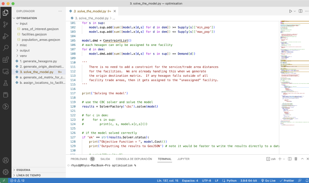Viewport: 309px width, 183px height.
Task: Switch to the JUPYTER panel tab
Action: pyautogui.click(x=184, y=159)
